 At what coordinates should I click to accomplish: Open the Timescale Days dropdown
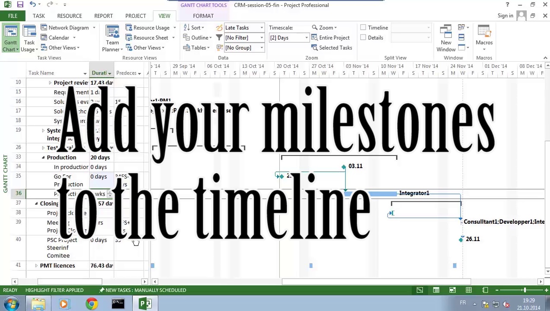pyautogui.click(x=306, y=38)
